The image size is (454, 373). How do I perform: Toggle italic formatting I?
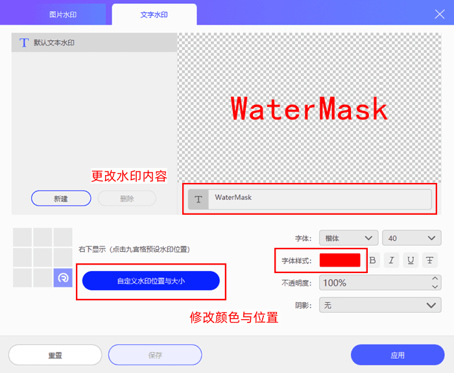point(392,260)
